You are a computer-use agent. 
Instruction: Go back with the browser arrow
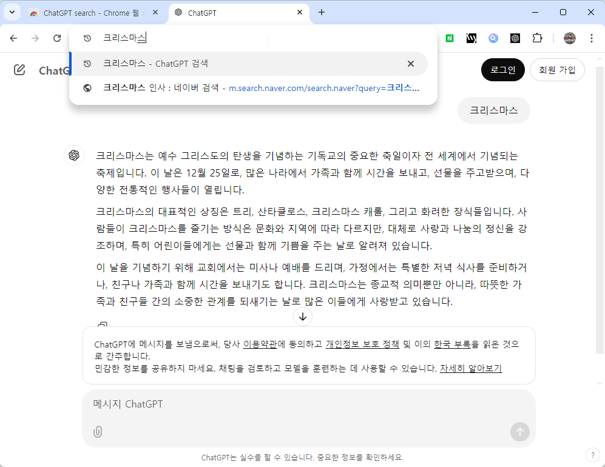[14, 38]
